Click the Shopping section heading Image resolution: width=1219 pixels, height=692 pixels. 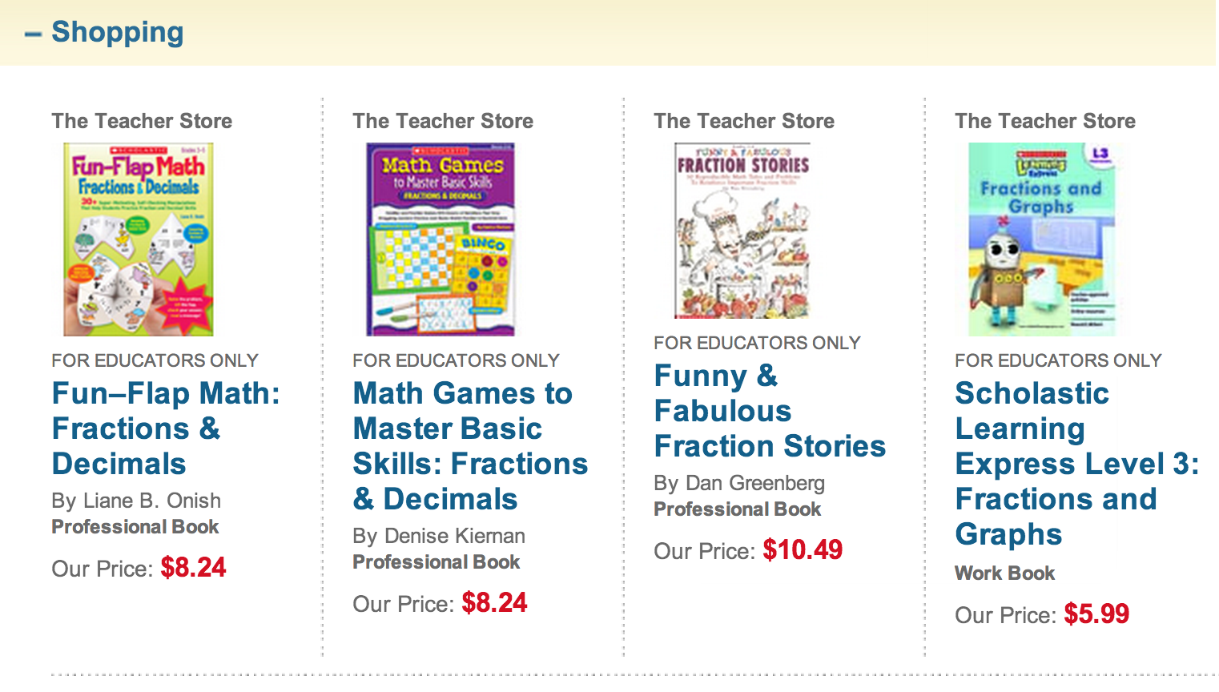[x=117, y=32]
